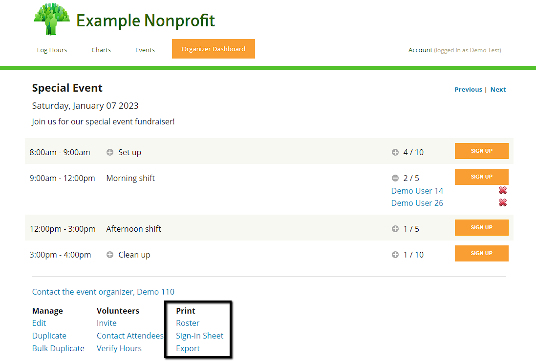Screen dimensions: 536x361
Task: Contact the event organizer, Demo 110
Action: pyautogui.click(x=103, y=292)
